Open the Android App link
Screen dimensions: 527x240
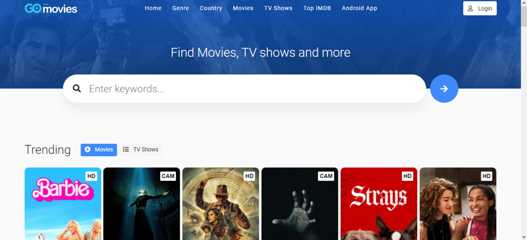359,8
